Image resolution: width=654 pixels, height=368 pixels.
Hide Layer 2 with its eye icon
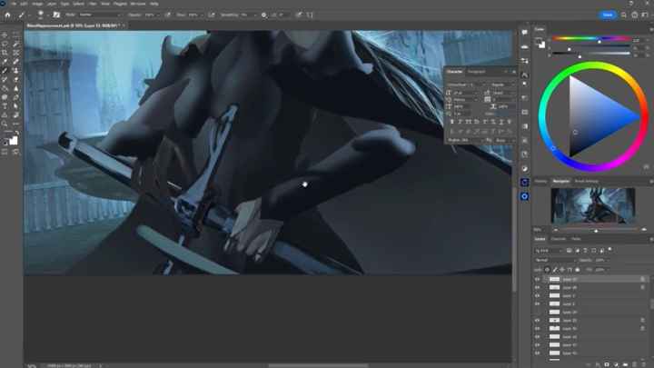pos(537,303)
